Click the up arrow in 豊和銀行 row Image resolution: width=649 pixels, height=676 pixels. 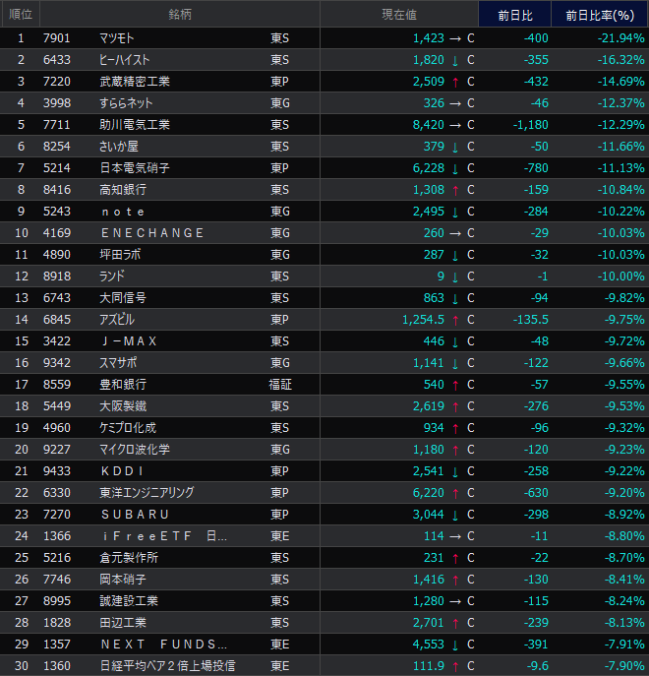point(455,385)
